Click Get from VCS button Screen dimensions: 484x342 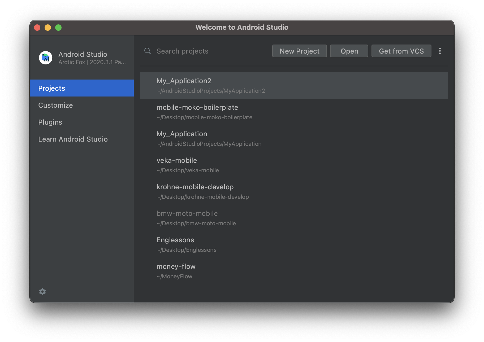tap(401, 51)
